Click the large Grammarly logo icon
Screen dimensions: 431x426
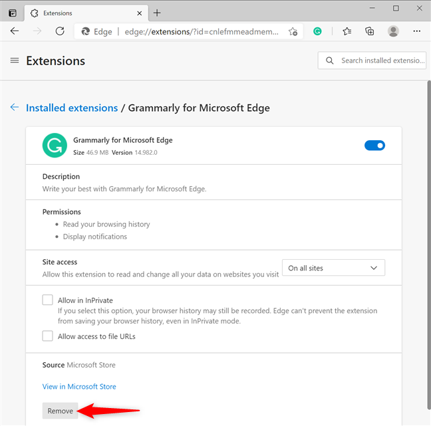click(x=55, y=146)
